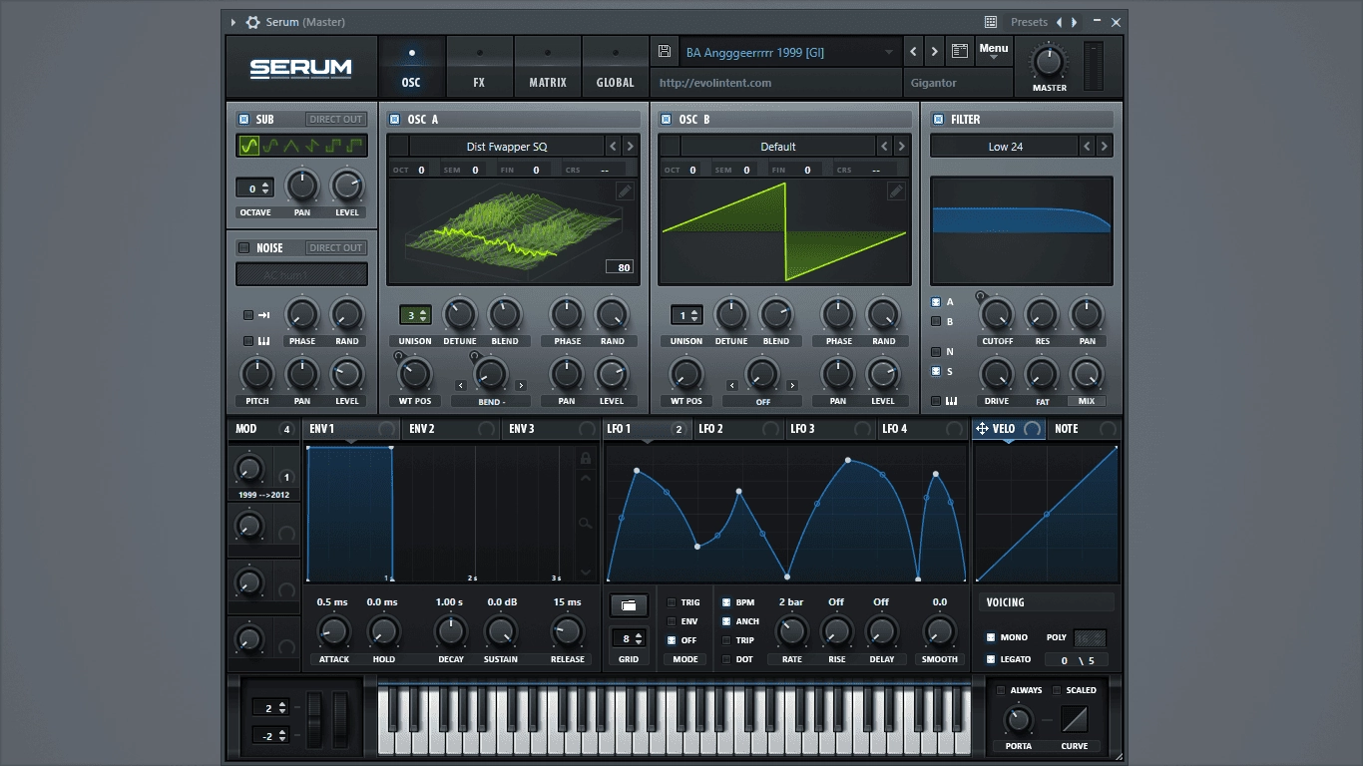Select previous OSC B wavetable arrow

coord(884,147)
